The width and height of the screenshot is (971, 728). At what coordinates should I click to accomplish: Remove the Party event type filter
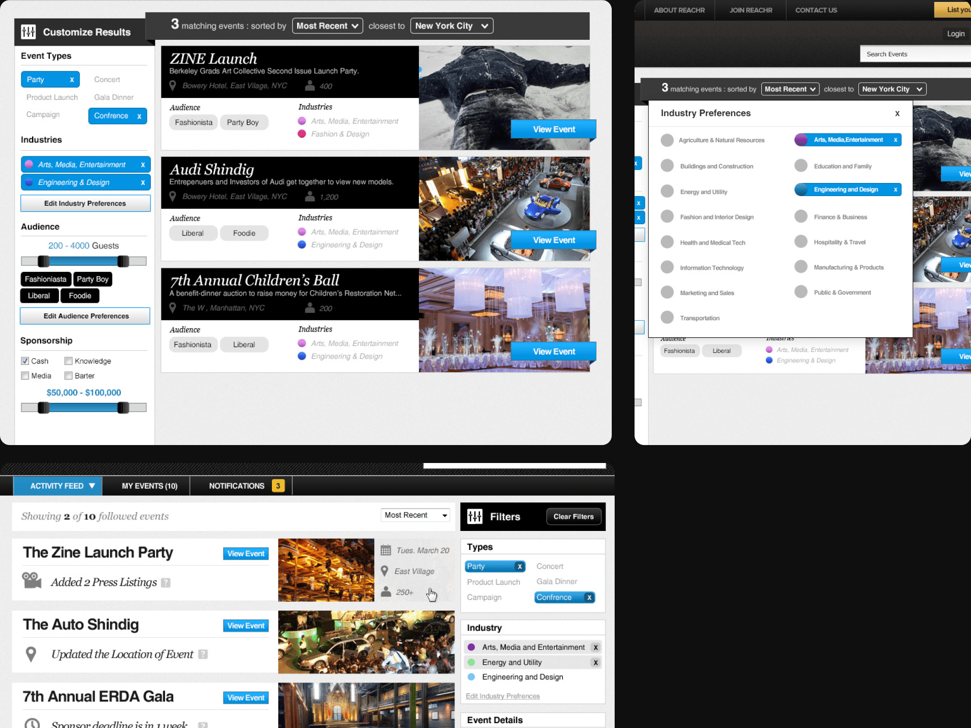tap(72, 80)
